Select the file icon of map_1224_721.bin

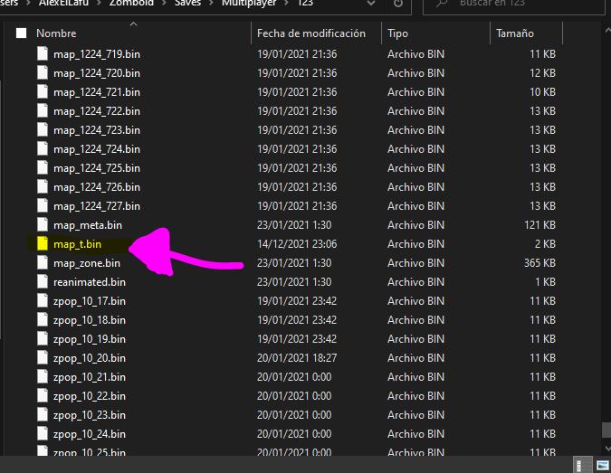43,92
